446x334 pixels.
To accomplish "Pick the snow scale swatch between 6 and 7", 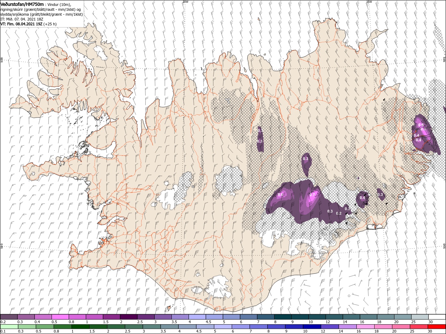I will click(x=248, y=317).
